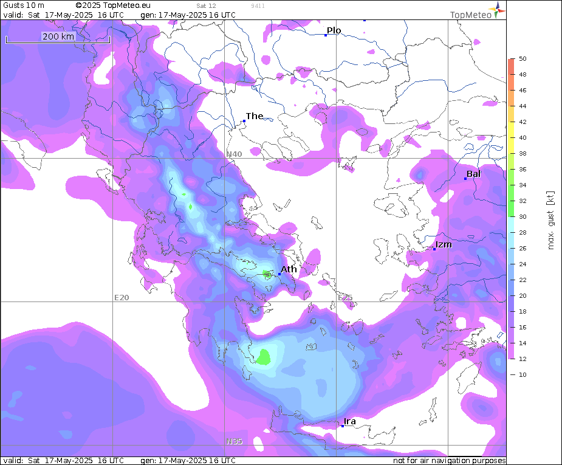Screen dimensions: 562x465
Task: Click the red top of the color scale
Action: click(511, 66)
